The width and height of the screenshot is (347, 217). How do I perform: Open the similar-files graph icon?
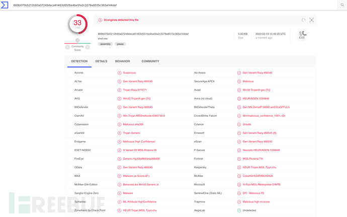click(311, 20)
